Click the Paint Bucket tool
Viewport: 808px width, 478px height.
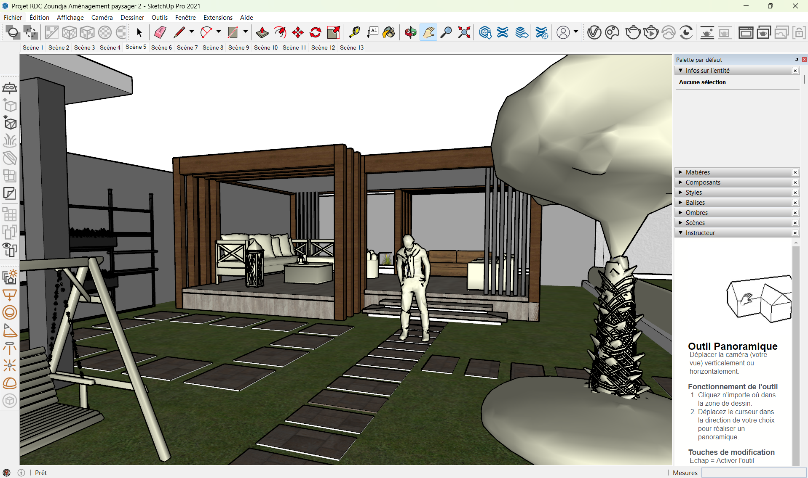click(389, 32)
